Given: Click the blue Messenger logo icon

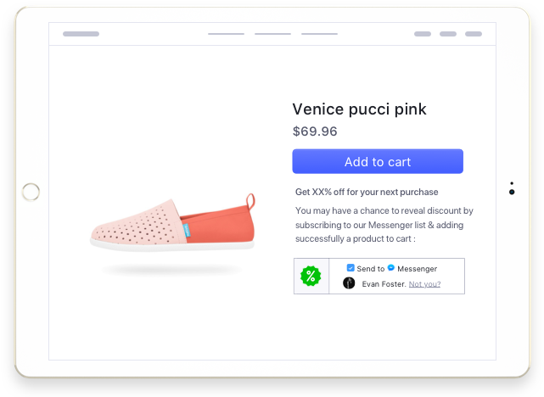Looking at the screenshot, I should tap(390, 268).
